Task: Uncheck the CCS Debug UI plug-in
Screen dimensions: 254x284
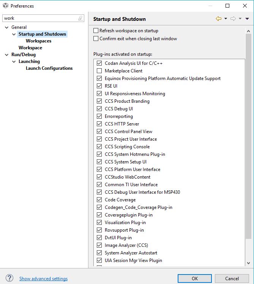Action: tap(99, 109)
